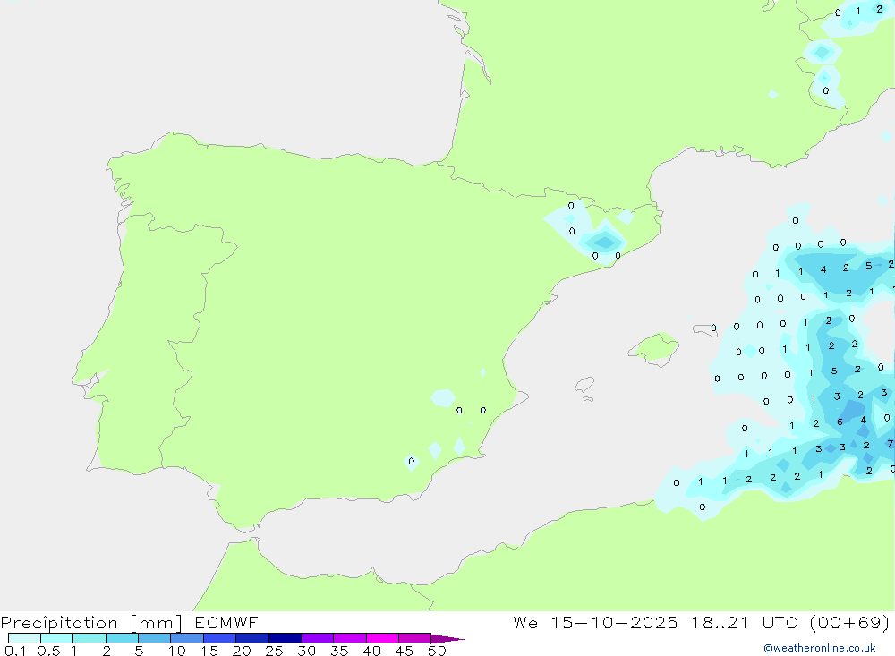Open the weatheronline.co.uk copyright link
This screenshot has width=895, height=656.
pos(819,648)
